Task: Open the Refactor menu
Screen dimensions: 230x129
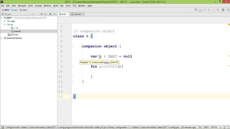Action: click(x=48, y=6)
